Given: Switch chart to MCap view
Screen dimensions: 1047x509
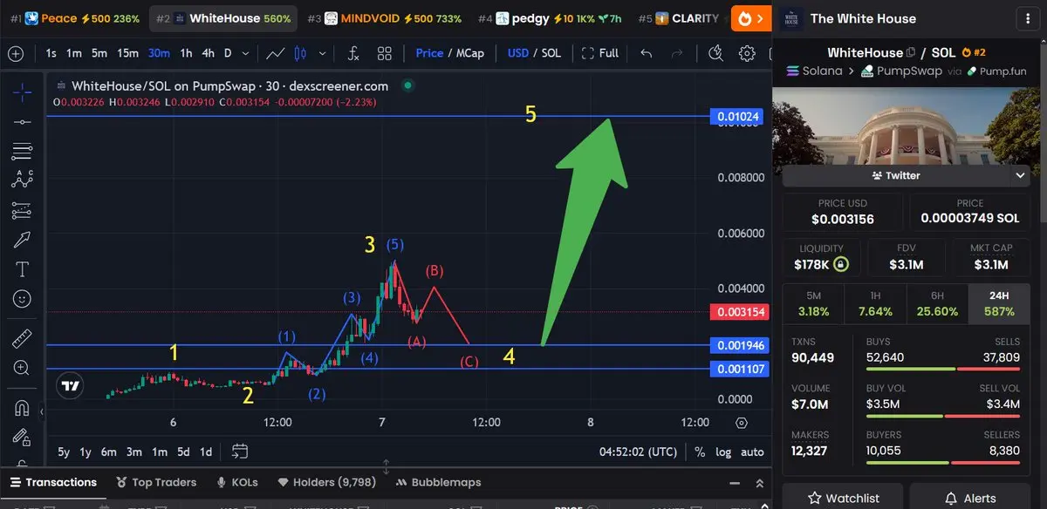Looking at the screenshot, I should click(469, 53).
